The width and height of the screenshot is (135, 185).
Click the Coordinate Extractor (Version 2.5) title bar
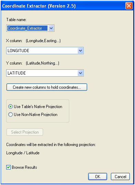click(39, 6)
